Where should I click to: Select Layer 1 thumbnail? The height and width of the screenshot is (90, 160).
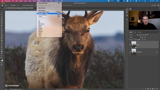pyautogui.click(x=134, y=44)
